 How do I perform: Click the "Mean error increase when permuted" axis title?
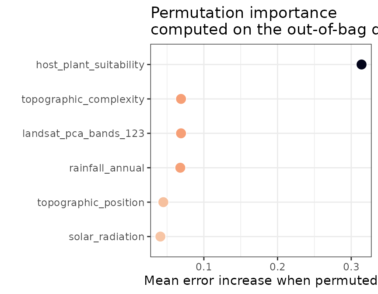coord(261,281)
